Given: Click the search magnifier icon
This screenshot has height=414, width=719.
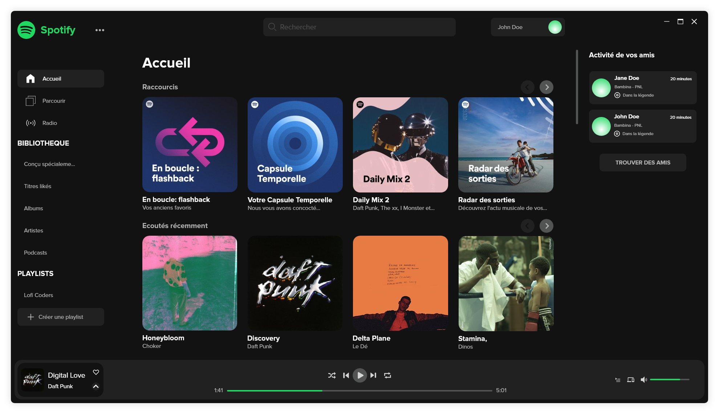Looking at the screenshot, I should [x=272, y=27].
